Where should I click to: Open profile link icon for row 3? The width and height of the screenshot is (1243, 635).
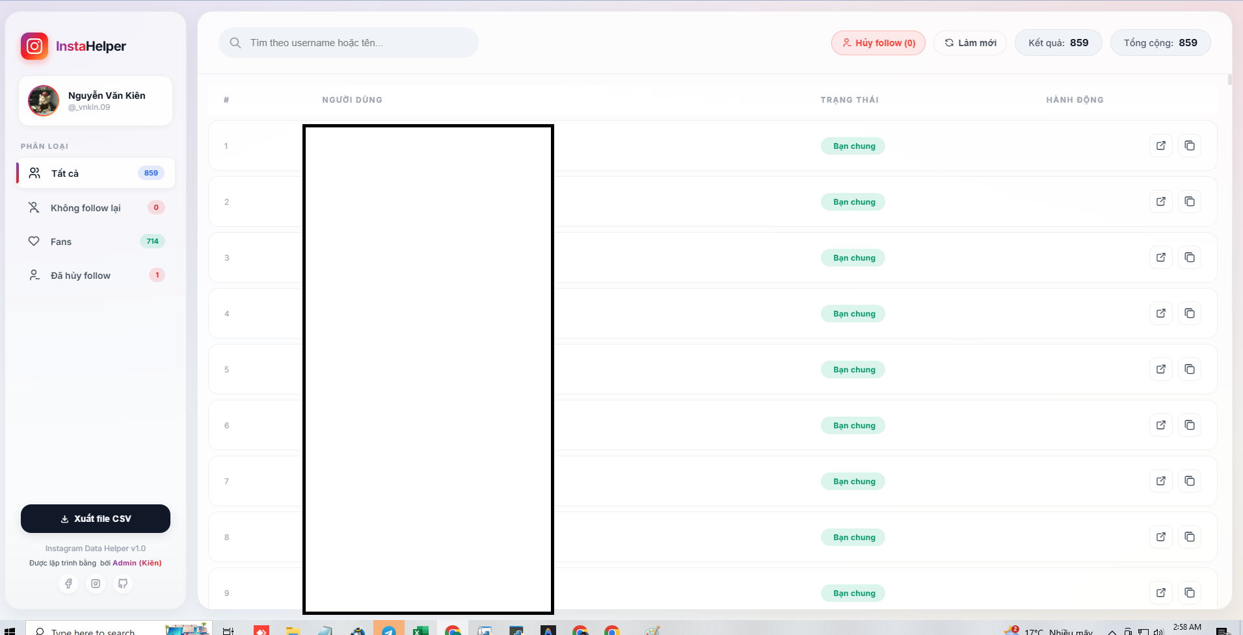point(1161,257)
